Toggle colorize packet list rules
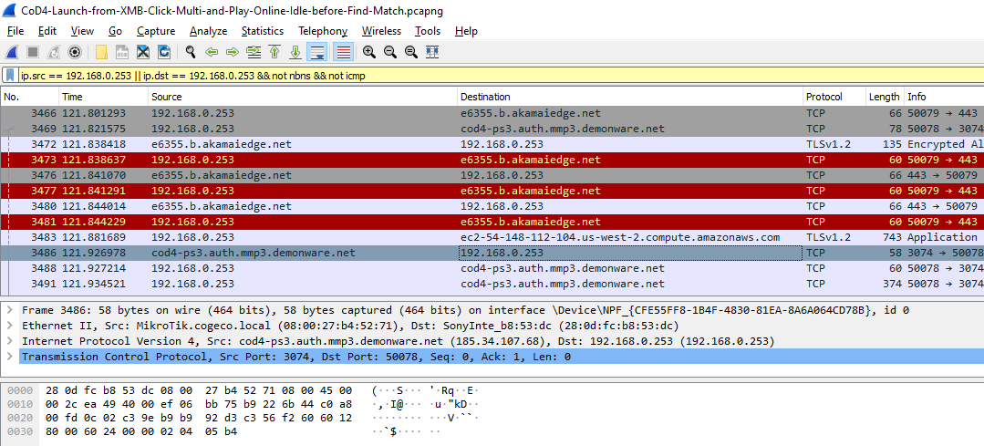 coord(343,53)
